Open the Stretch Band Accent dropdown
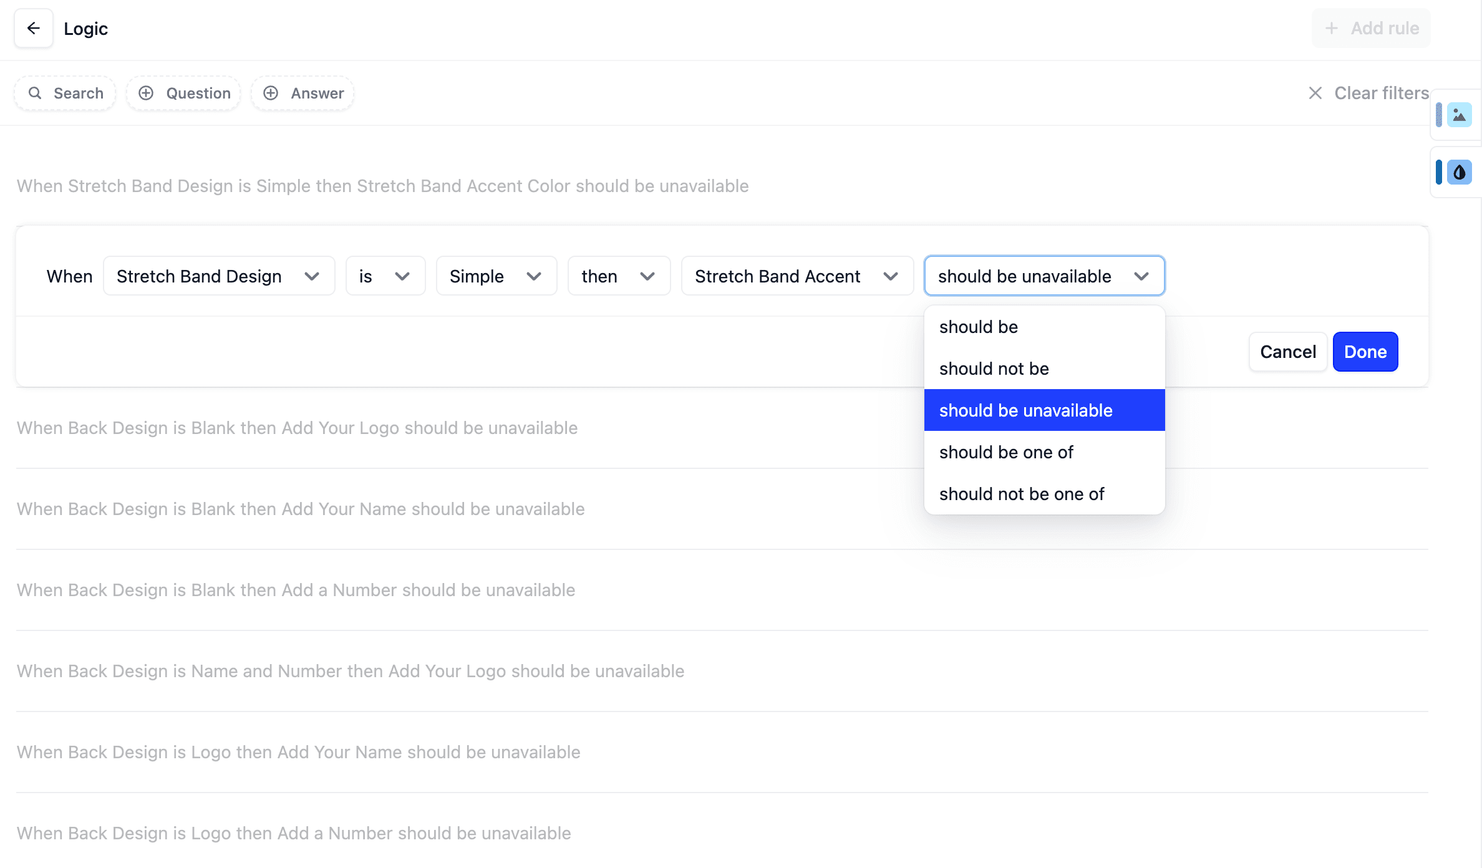1482x868 pixels. point(797,276)
